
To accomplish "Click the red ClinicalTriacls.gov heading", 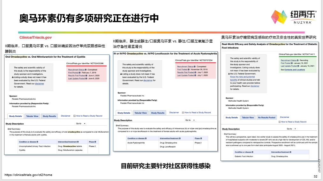I will click(35, 37).
